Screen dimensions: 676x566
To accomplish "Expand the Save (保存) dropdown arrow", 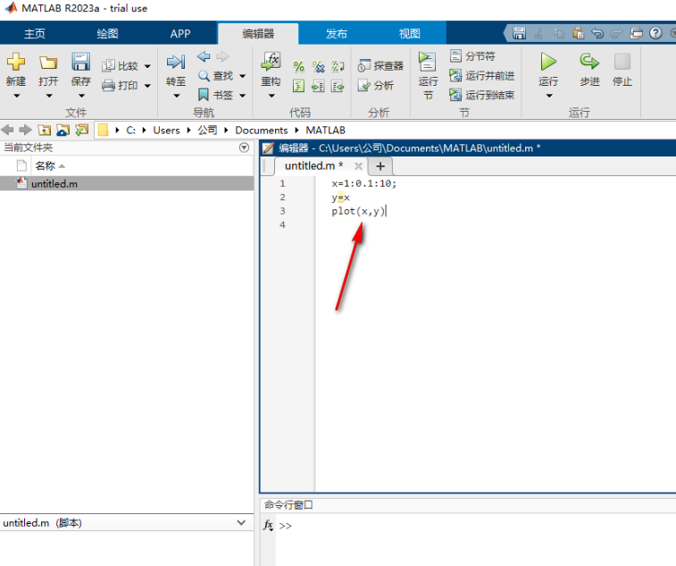I will [x=81, y=96].
